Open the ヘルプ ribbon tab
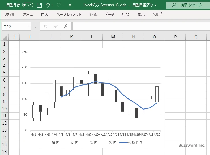Screen dimensions: 210x155 pos(157,14)
